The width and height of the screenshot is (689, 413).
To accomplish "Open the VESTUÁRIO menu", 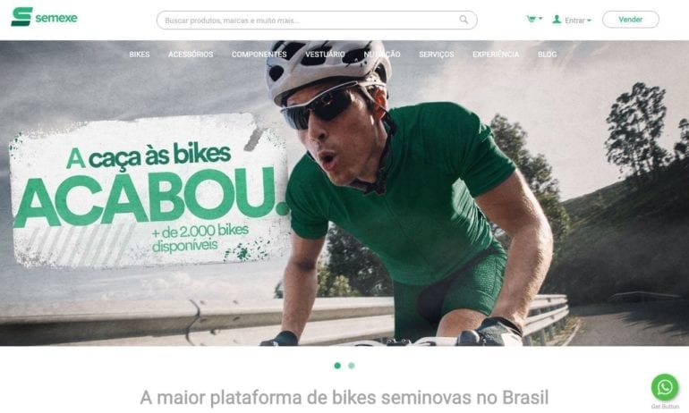I will [325, 55].
